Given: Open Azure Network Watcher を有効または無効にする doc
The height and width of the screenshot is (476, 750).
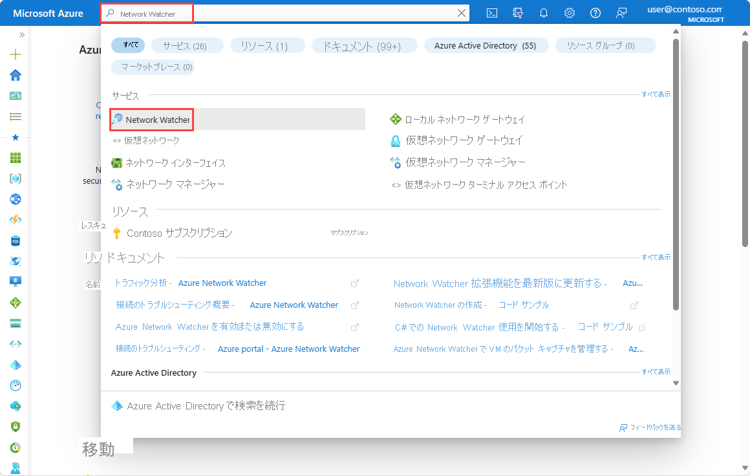Looking at the screenshot, I should 209,327.
